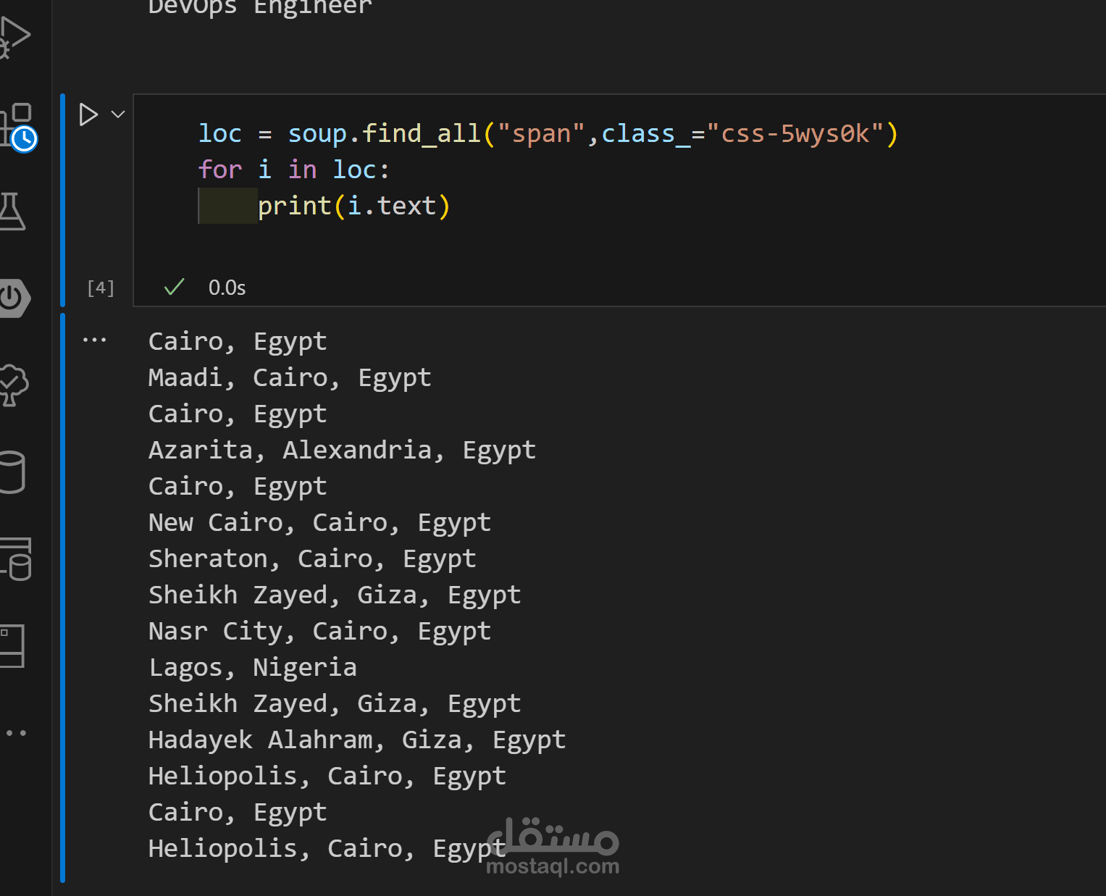This screenshot has width=1106, height=896.
Task: Click the green execution success checkmark
Action: 174,288
